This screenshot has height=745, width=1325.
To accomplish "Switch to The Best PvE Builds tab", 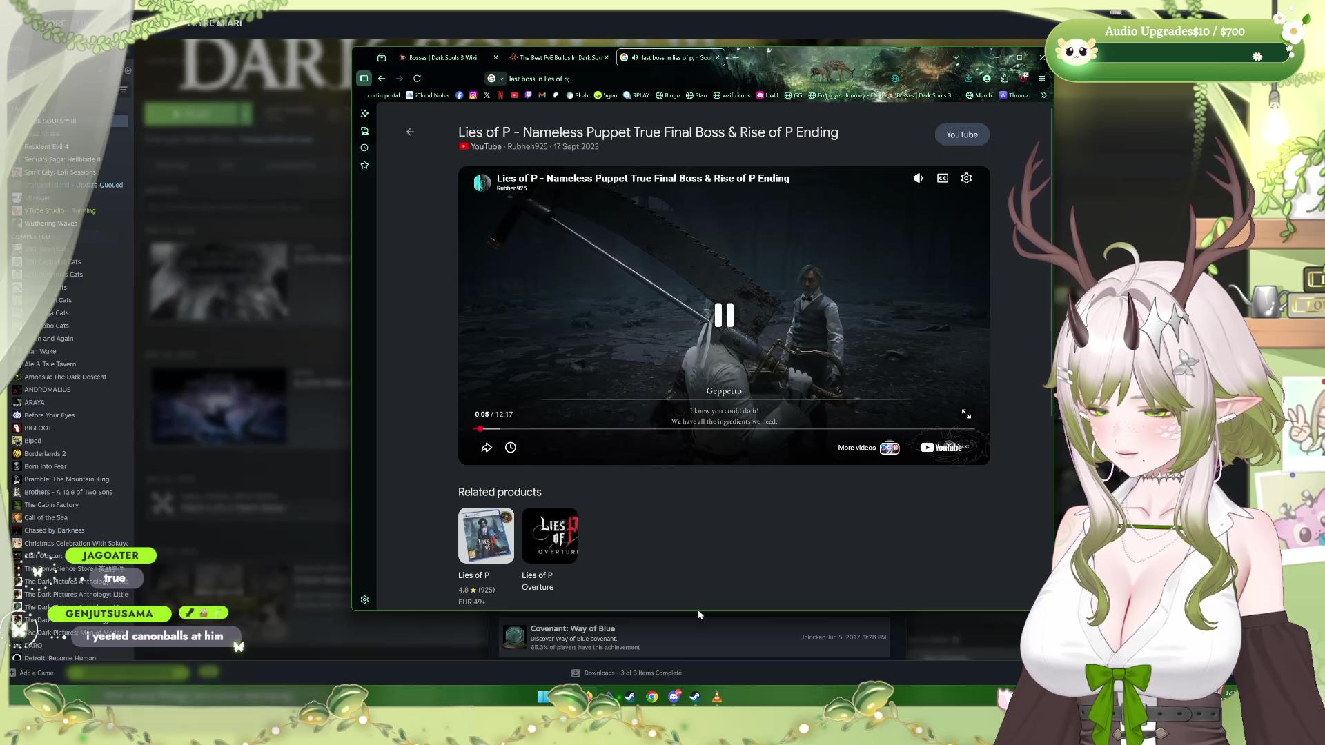I will [560, 58].
